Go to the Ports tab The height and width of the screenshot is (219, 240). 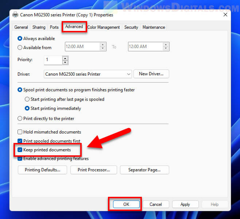[x=54, y=27]
